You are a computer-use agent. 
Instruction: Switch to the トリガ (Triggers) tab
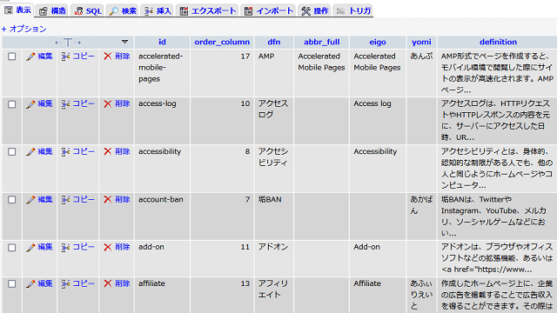pos(353,11)
